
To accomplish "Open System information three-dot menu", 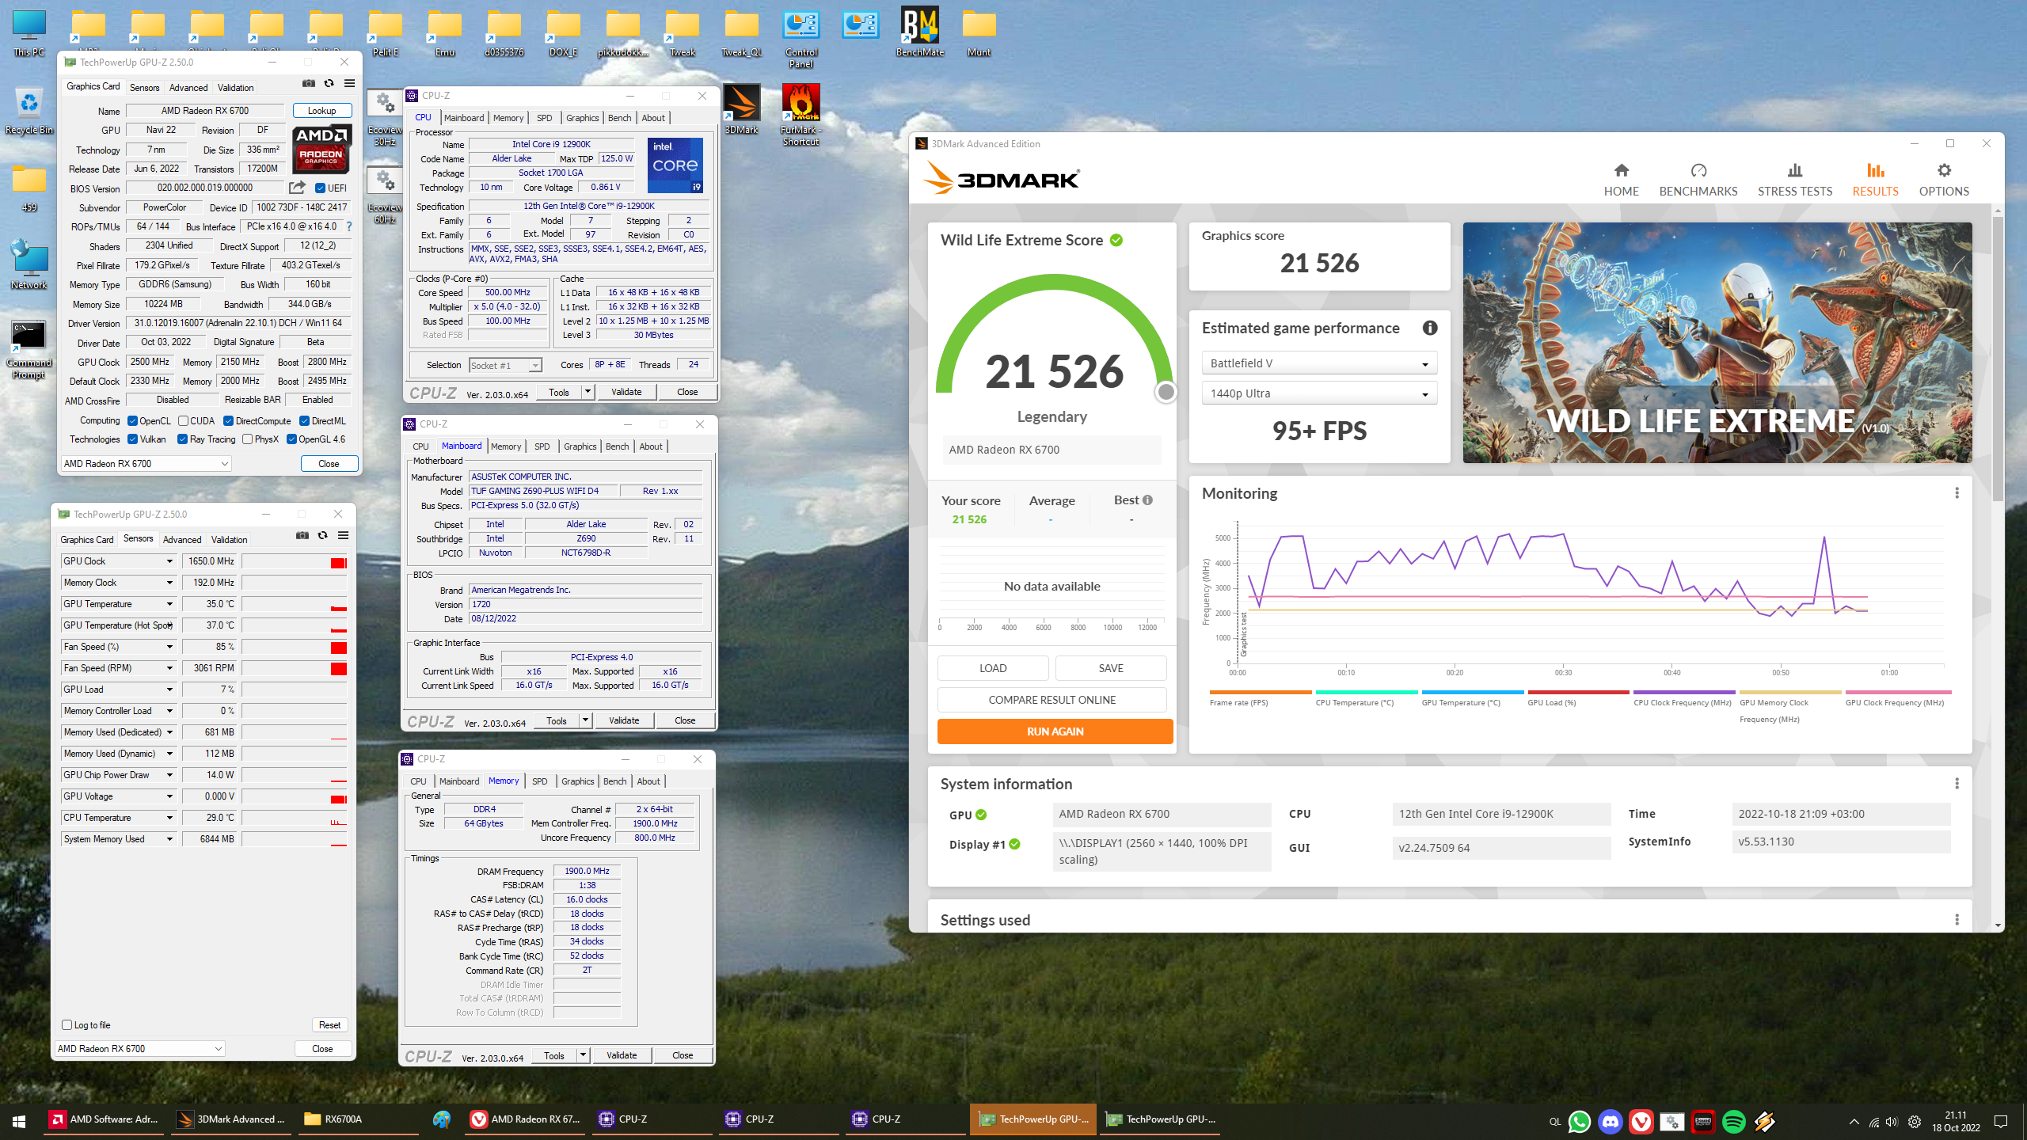I will pos(1957,784).
